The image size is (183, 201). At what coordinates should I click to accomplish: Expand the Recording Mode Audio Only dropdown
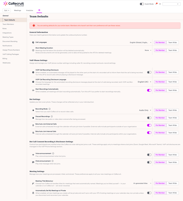tap(145, 110)
